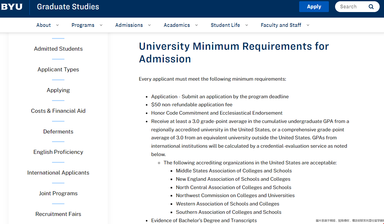Select Joint Programs in sidebar
The height and width of the screenshot is (224, 384).
coord(58,193)
